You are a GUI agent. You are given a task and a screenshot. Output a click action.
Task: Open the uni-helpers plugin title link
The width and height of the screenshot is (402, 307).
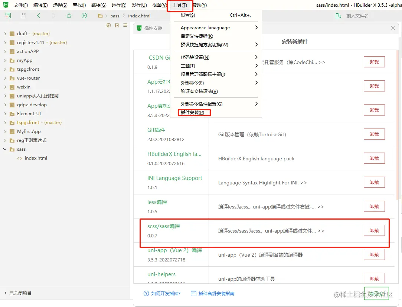point(161,274)
